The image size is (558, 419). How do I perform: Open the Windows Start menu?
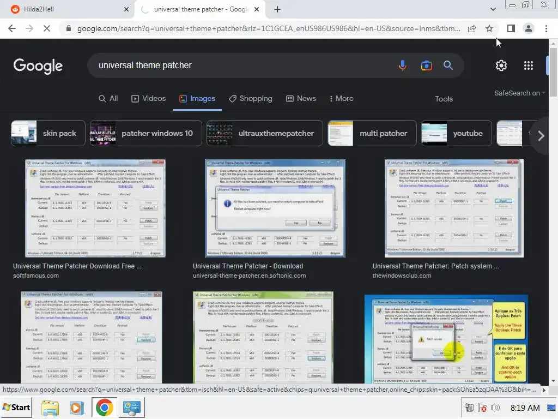pyautogui.click(x=17, y=408)
